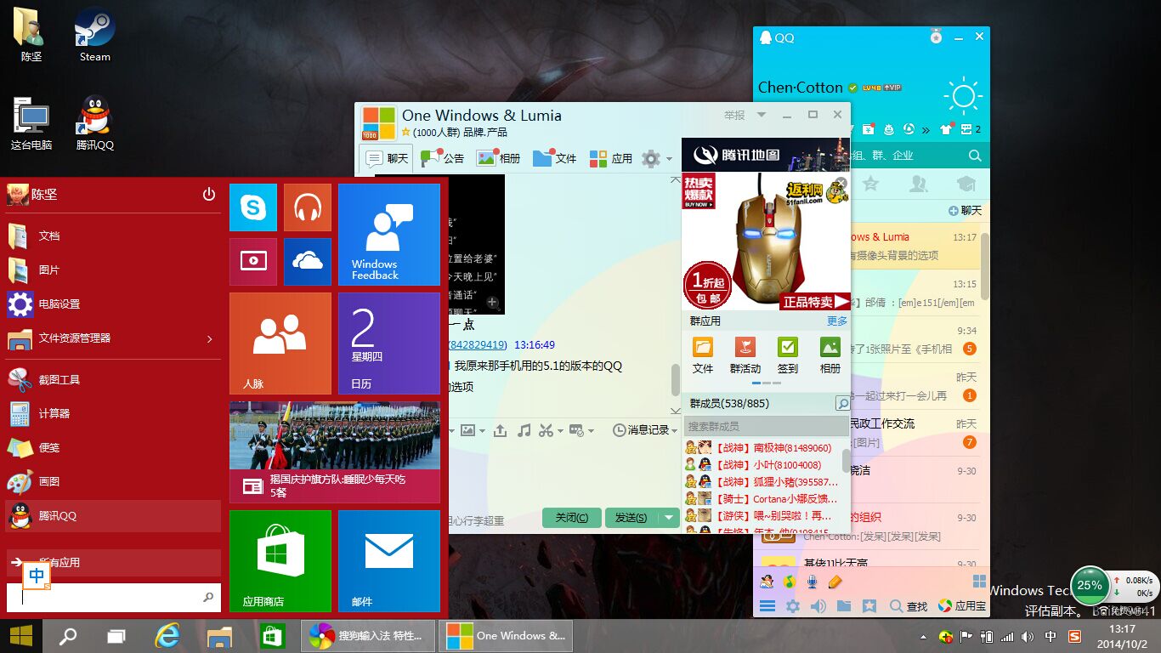Image resolution: width=1161 pixels, height=653 pixels.
Task: Click the upload file icon in chat toolbar
Action: click(500, 430)
